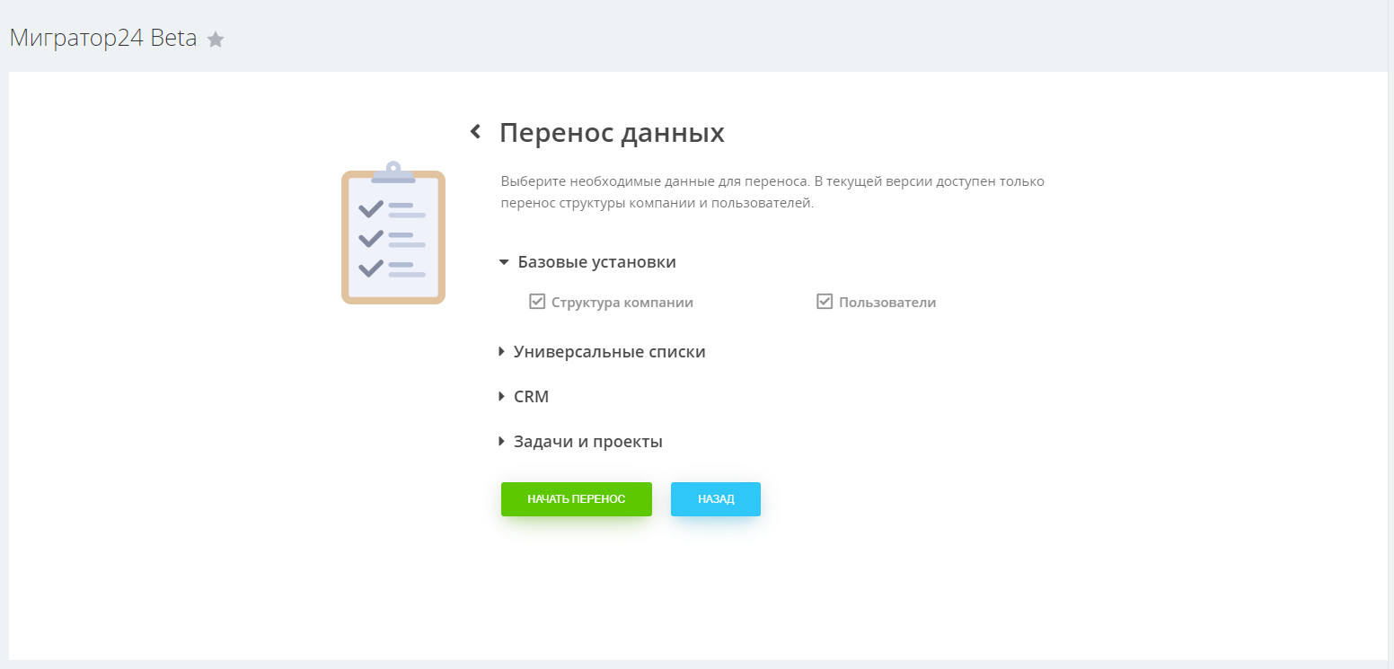Click the description paragraph under the heading
This screenshot has height=669, width=1394.
point(772,192)
